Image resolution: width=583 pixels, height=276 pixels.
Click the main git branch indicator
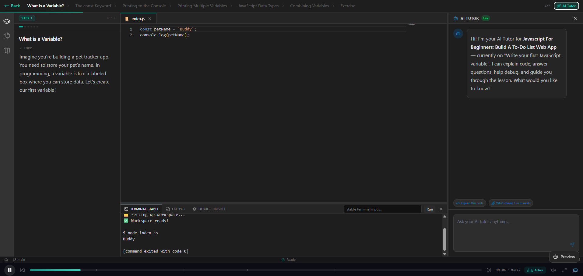(x=19, y=260)
